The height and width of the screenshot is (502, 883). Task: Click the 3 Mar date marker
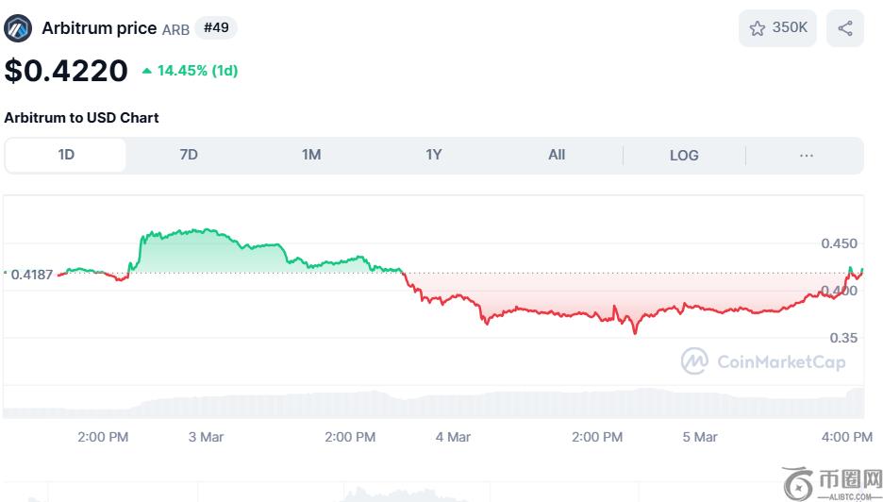tap(206, 437)
